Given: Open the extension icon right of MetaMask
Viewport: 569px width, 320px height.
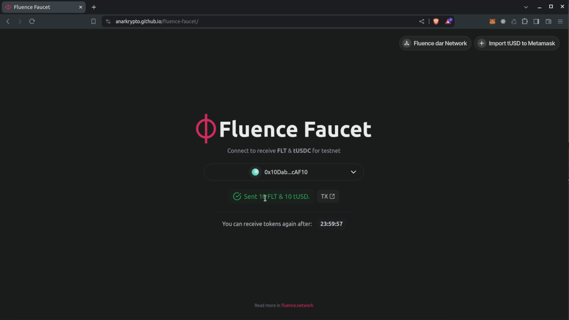Looking at the screenshot, I should (503, 21).
